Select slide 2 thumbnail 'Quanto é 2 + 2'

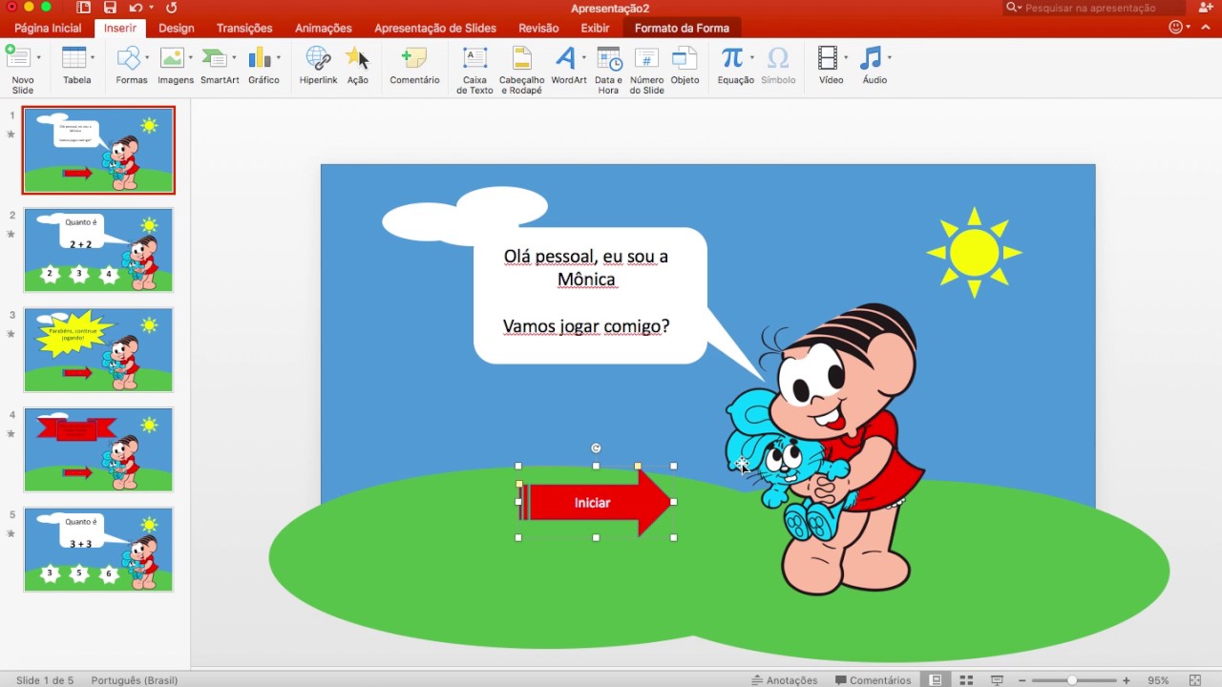tap(98, 250)
